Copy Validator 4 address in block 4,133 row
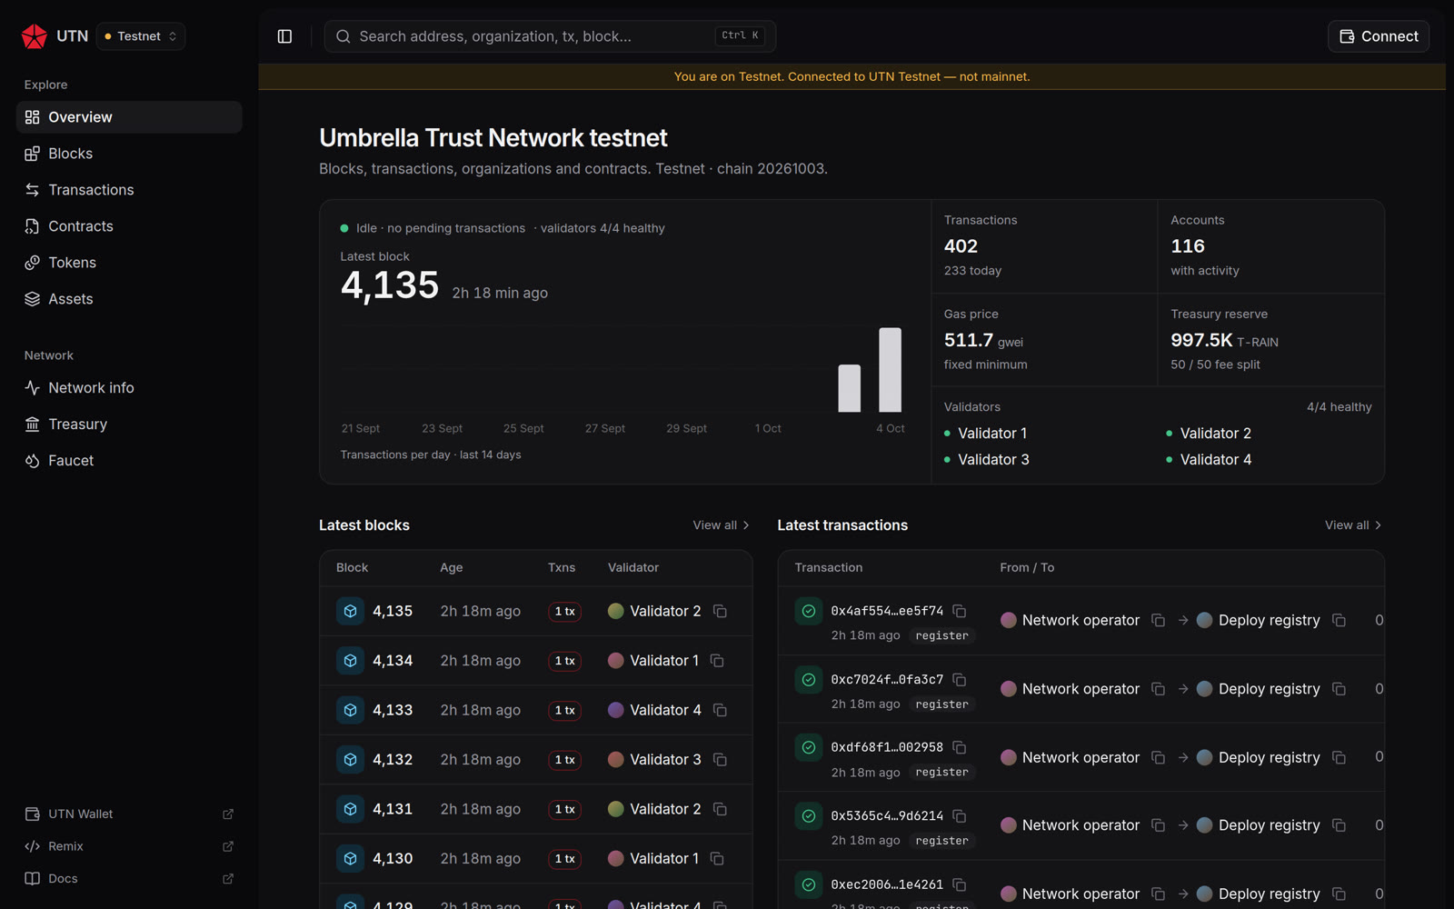 720,710
